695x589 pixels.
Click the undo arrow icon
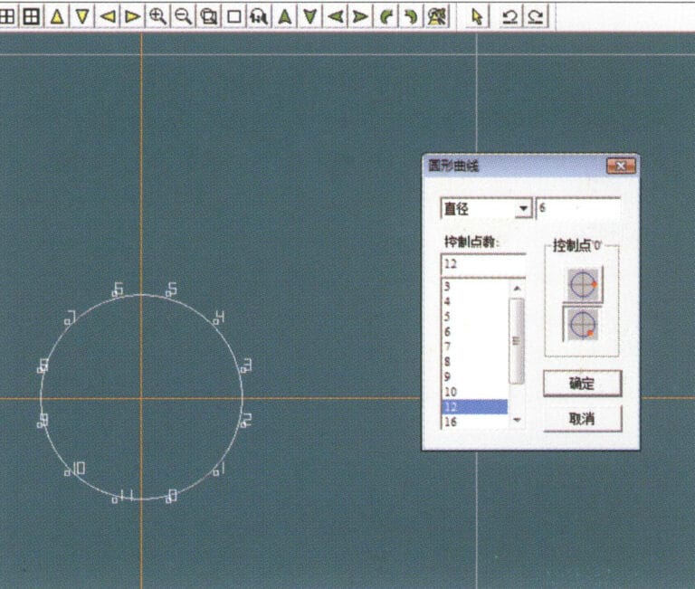[509, 17]
